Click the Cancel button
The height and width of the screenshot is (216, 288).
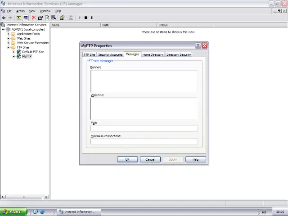(x=150, y=159)
